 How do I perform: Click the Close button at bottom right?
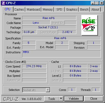coord(94,99)
